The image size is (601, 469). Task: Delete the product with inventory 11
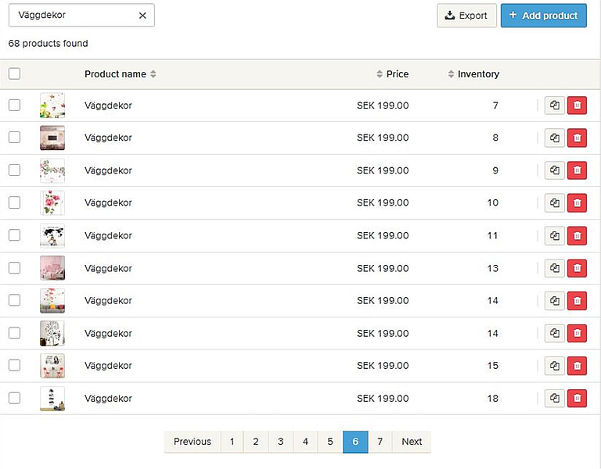click(x=577, y=236)
